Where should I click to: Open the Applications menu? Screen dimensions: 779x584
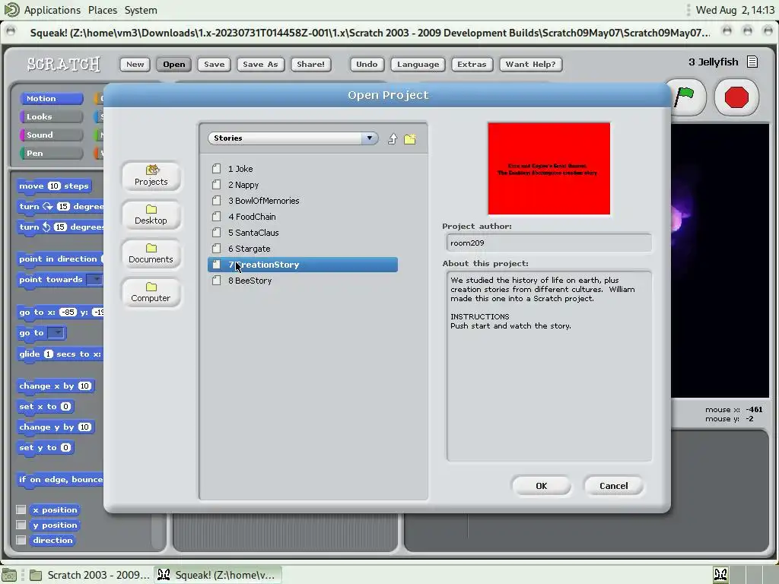click(52, 10)
